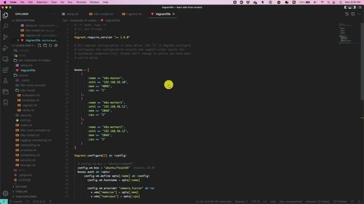
Task: Switch to the k8s-install.rst tab
Action: 101,14
